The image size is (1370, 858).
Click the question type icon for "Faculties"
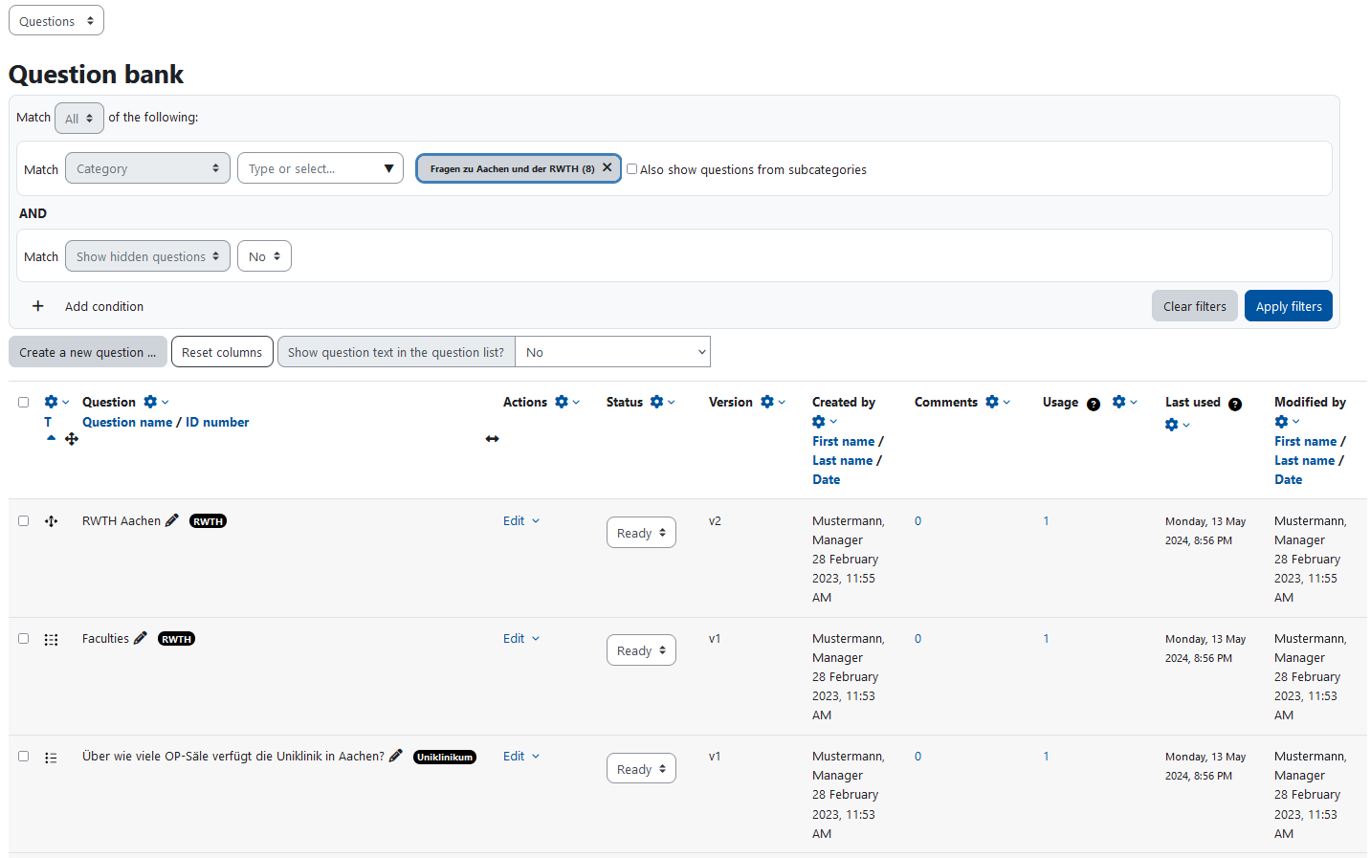(x=51, y=639)
